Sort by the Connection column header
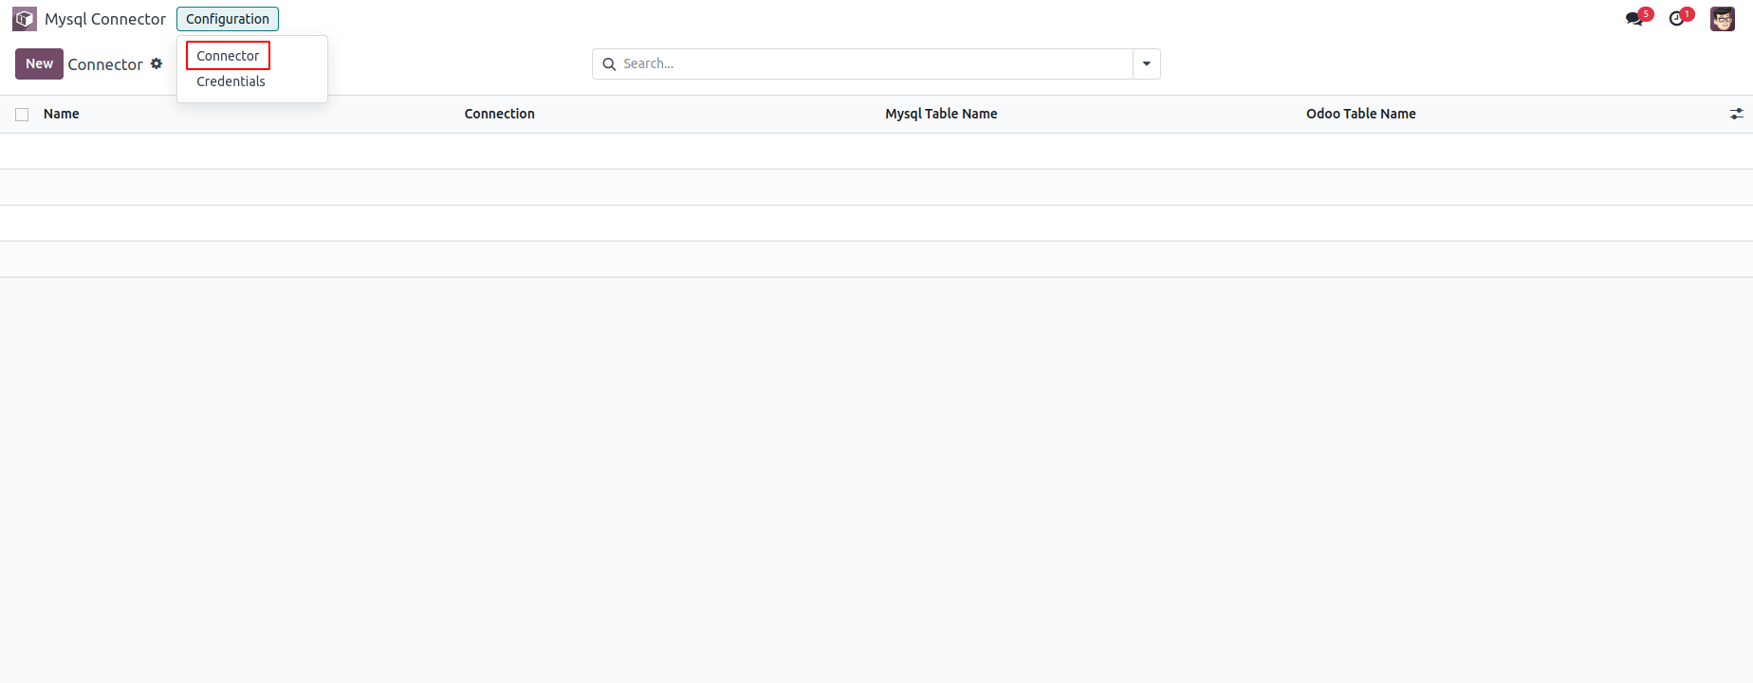 click(x=500, y=114)
